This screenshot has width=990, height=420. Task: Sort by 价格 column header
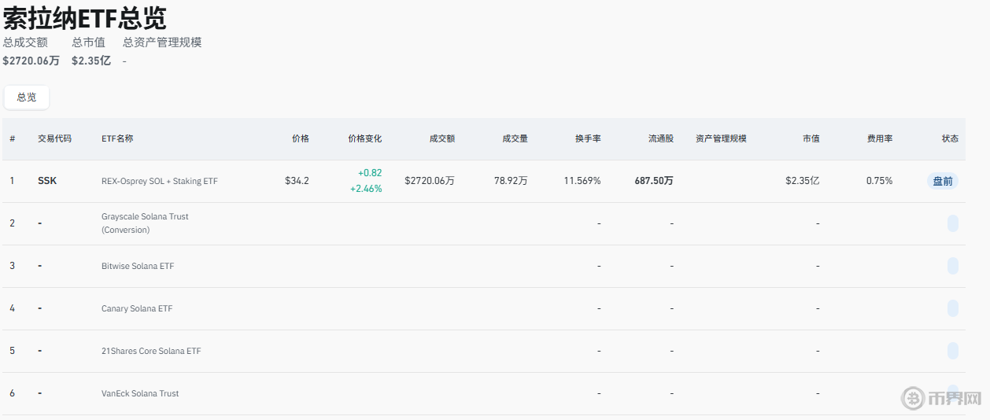point(300,138)
